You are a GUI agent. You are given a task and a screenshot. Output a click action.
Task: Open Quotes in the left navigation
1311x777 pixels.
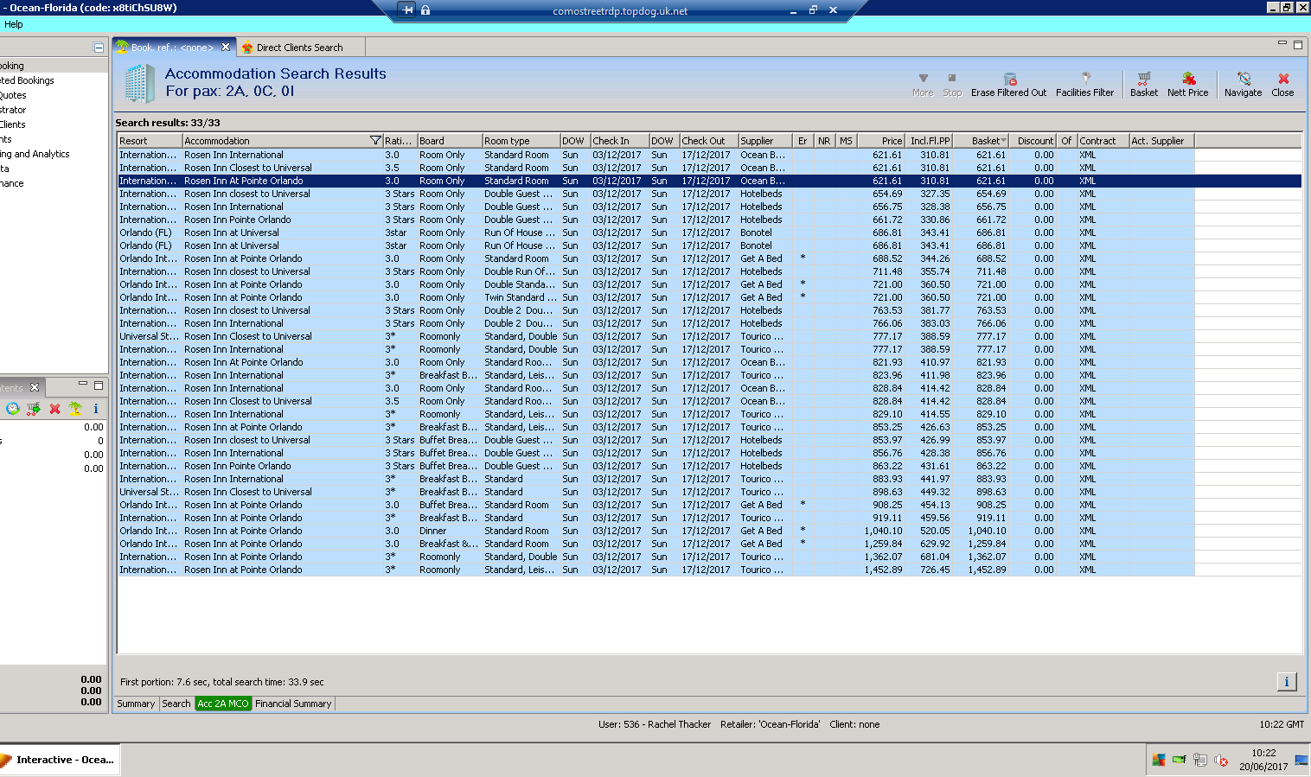(x=13, y=95)
